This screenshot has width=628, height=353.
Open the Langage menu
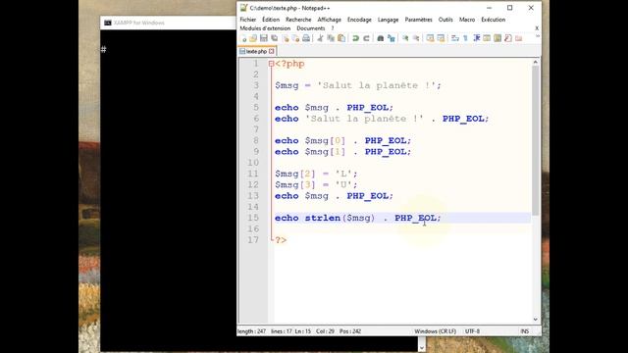389,20
